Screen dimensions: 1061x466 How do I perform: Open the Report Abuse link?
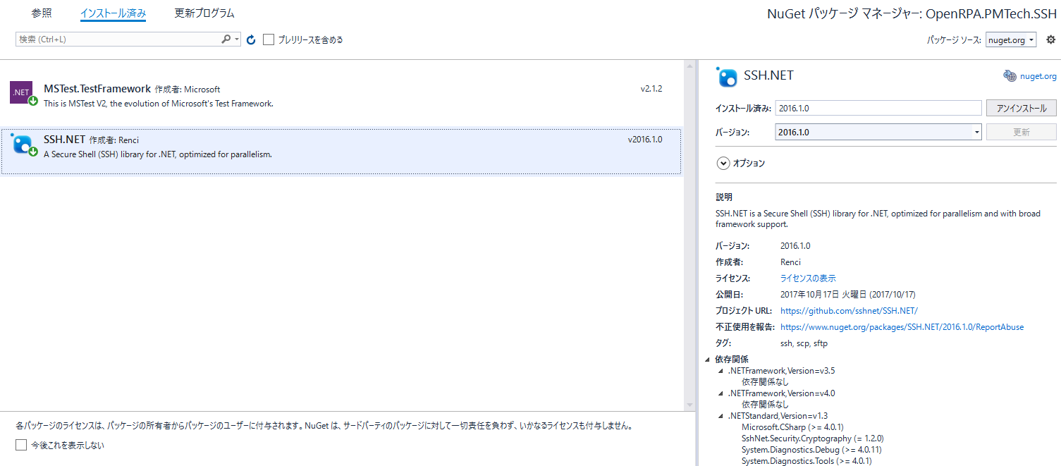click(x=902, y=327)
